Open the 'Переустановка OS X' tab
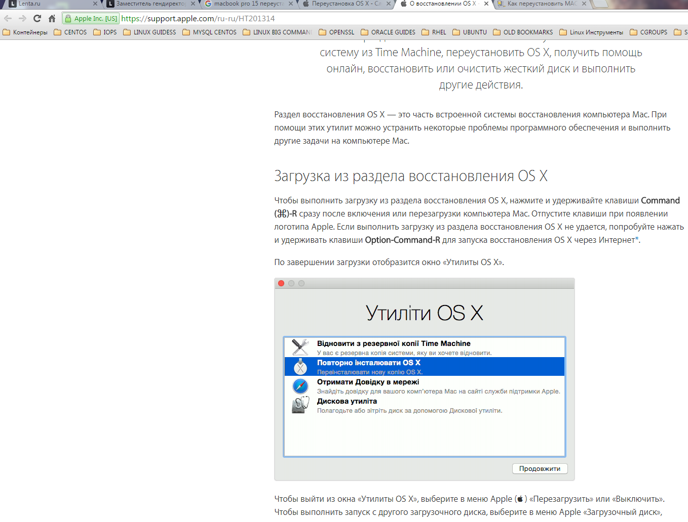This screenshot has height=522, width=688. point(345,4)
